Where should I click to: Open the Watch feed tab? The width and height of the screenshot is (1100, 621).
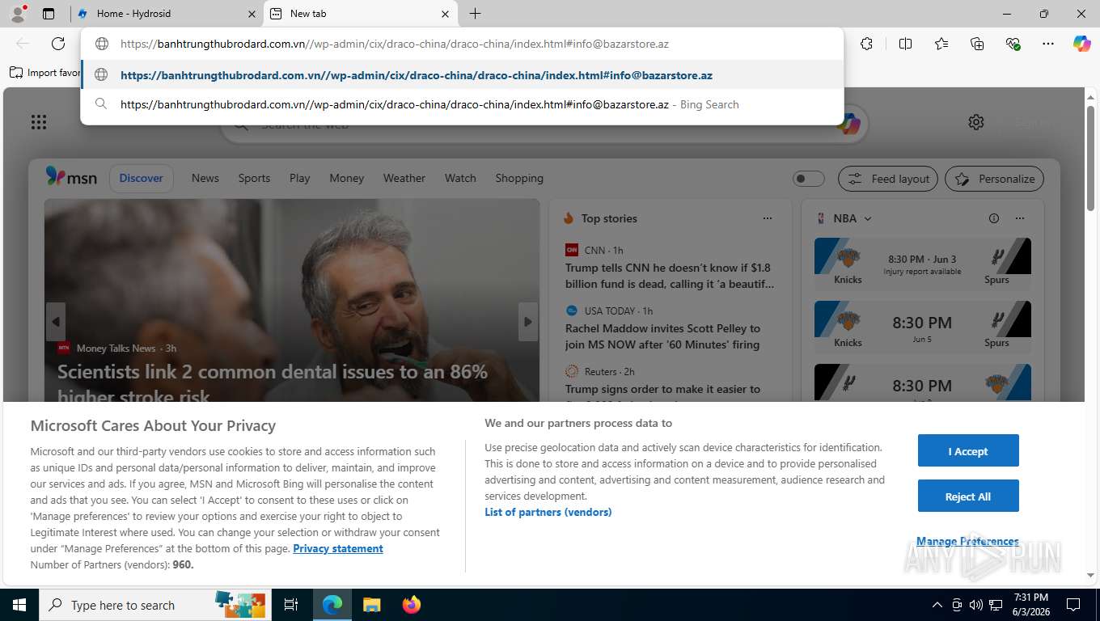(460, 178)
